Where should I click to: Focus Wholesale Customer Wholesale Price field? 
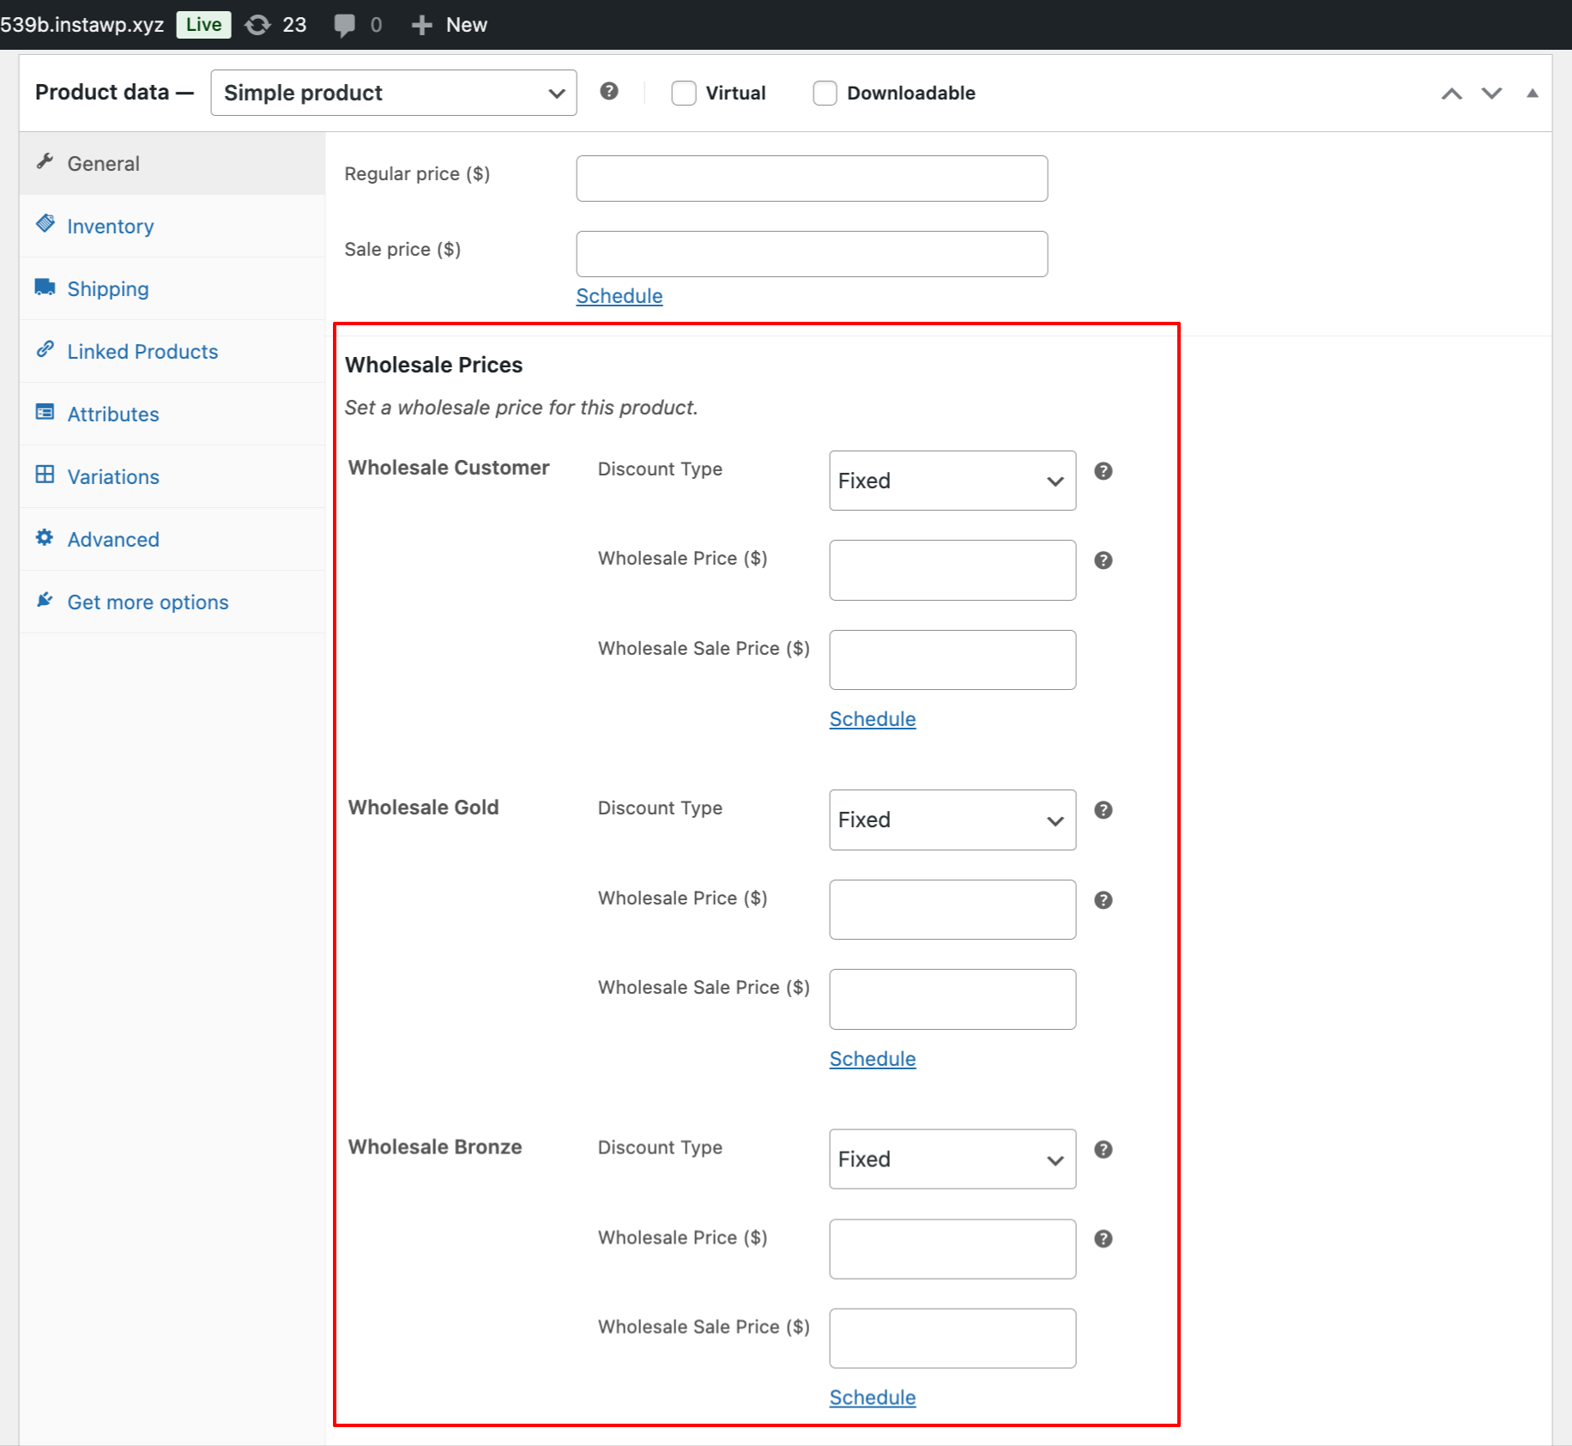click(952, 570)
